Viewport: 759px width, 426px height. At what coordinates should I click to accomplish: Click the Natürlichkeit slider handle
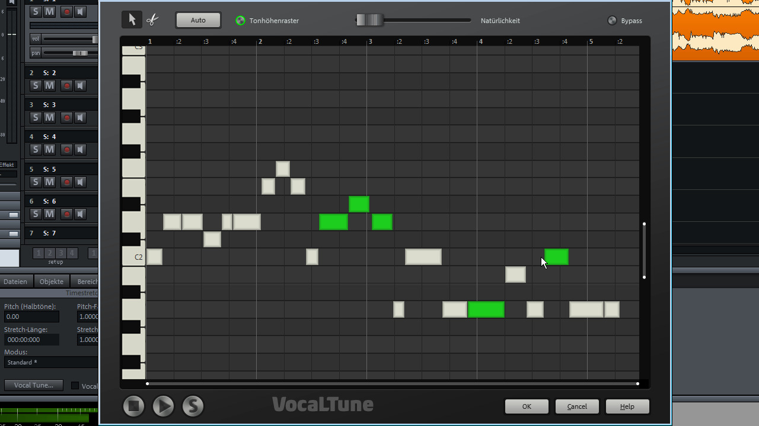(x=369, y=20)
